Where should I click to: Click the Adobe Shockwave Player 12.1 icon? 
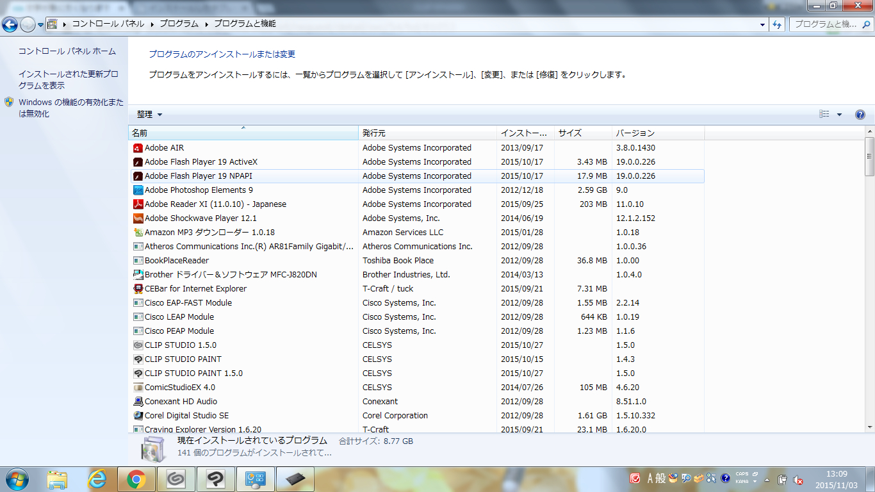click(138, 218)
